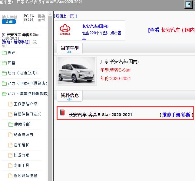Screen dimensions: 195x181
Task: Select the 当前车型 tab
Action: tap(70, 49)
